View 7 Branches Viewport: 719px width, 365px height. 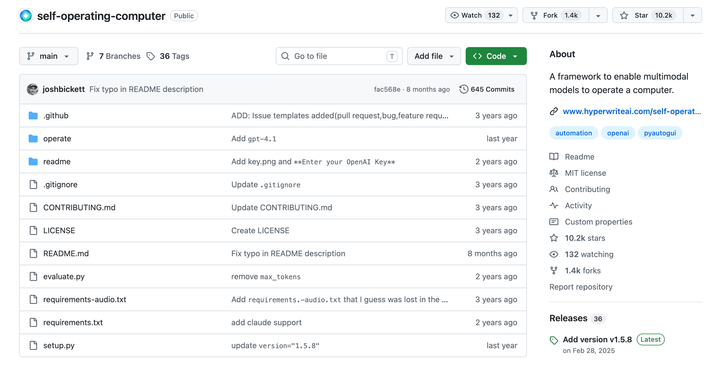pyautogui.click(x=113, y=56)
